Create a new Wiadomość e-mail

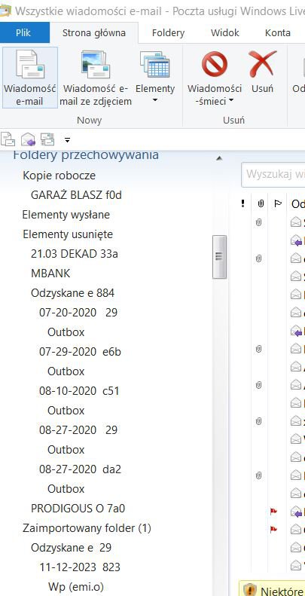[29, 78]
